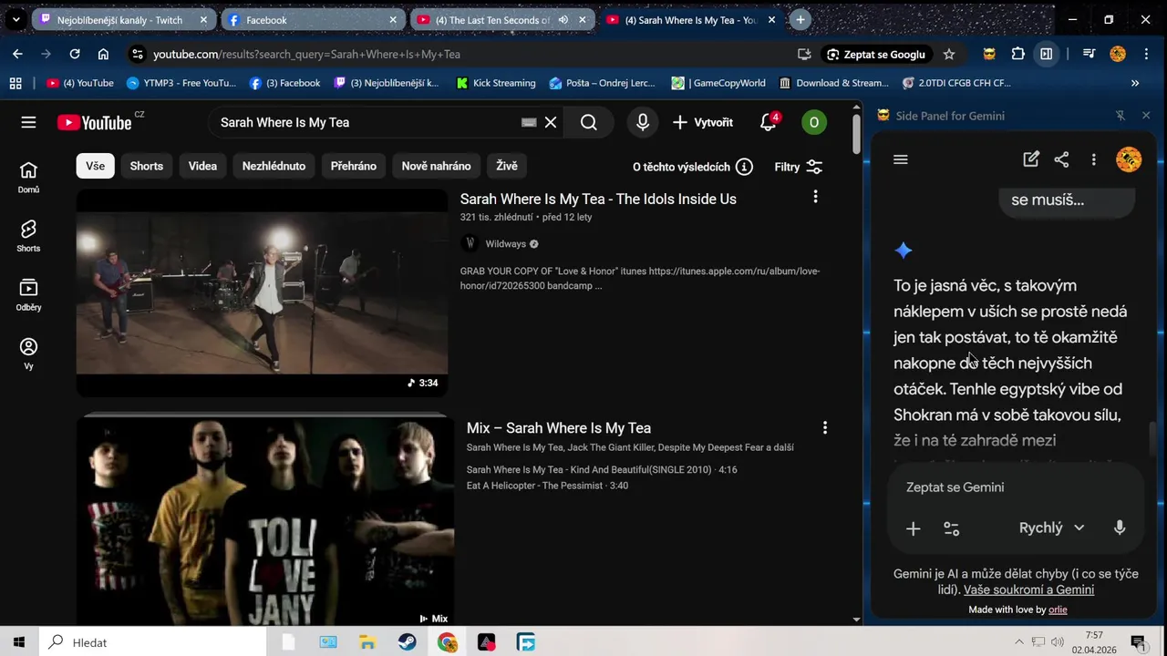The width and height of the screenshot is (1167, 656).
Task: Show more bookmarks with the chevron
Action: pyautogui.click(x=1135, y=83)
